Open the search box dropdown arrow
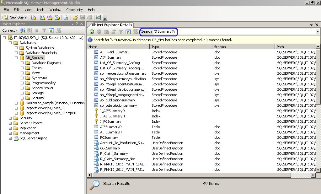Image resolution: width=321 pixels, height=194 pixels. (318, 32)
